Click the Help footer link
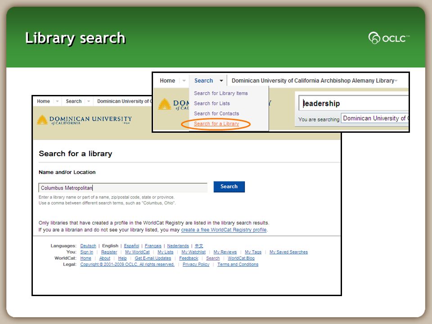This screenshot has width=432, height=324. click(x=122, y=258)
